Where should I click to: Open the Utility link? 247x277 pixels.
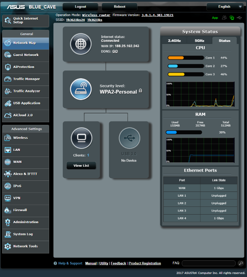pos(104,263)
